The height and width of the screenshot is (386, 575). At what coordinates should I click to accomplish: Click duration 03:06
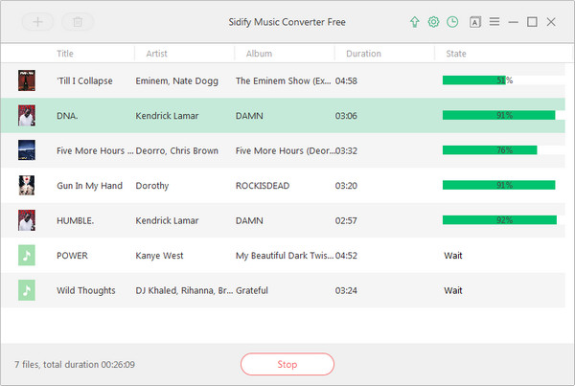pyautogui.click(x=346, y=116)
